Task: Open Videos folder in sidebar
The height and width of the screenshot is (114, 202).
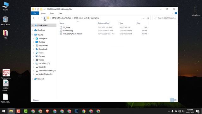Action: coord(41,60)
